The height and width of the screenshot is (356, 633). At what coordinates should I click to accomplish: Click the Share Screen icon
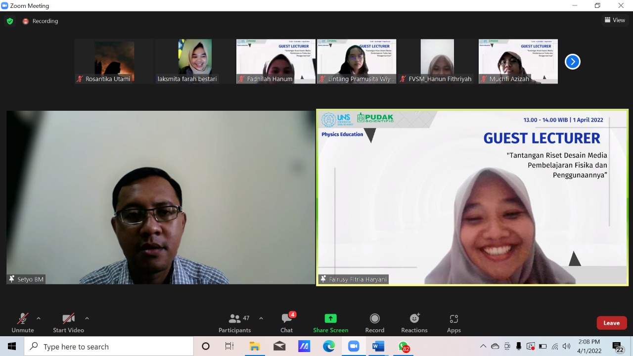click(x=330, y=318)
